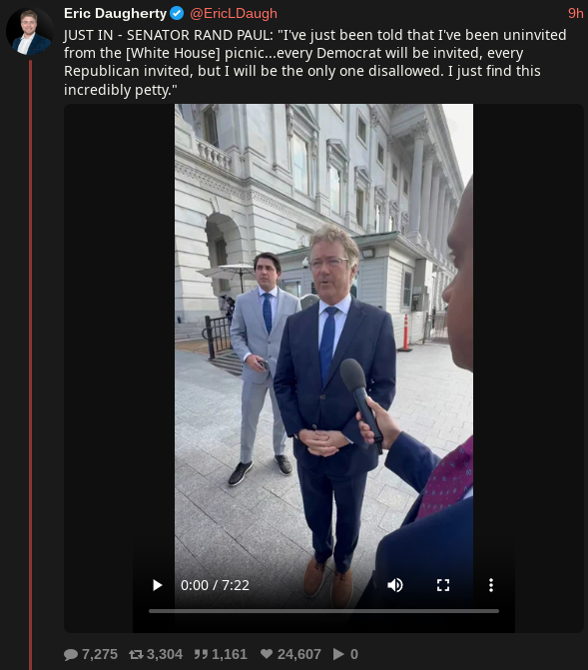
Task: Click the Eric Daugherty display name
Action: (x=115, y=13)
